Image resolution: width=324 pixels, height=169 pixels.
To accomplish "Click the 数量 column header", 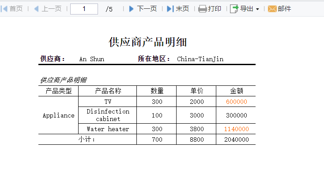I will [x=157, y=91].
